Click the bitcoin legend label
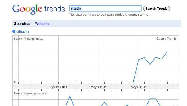This screenshot has height=106, width=187. (x=23, y=31)
